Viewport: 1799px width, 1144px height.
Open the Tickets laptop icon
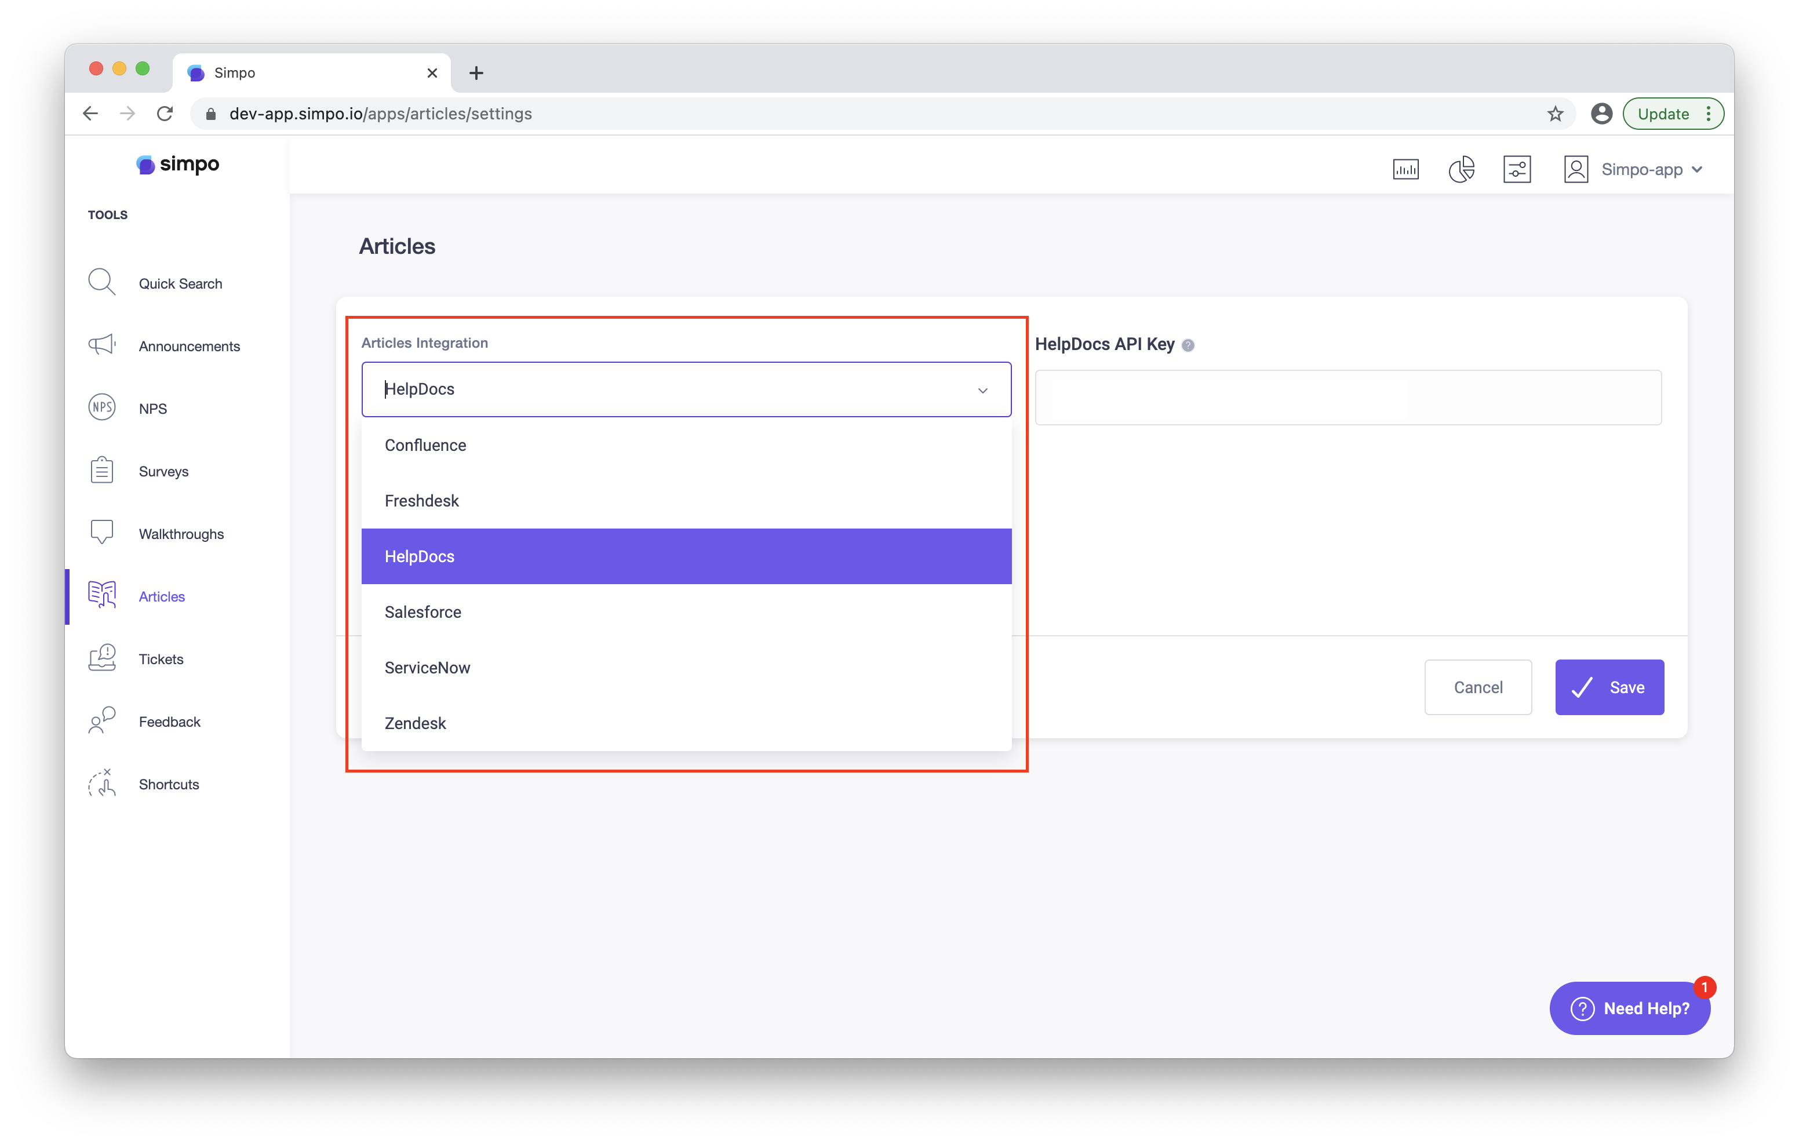click(x=101, y=658)
